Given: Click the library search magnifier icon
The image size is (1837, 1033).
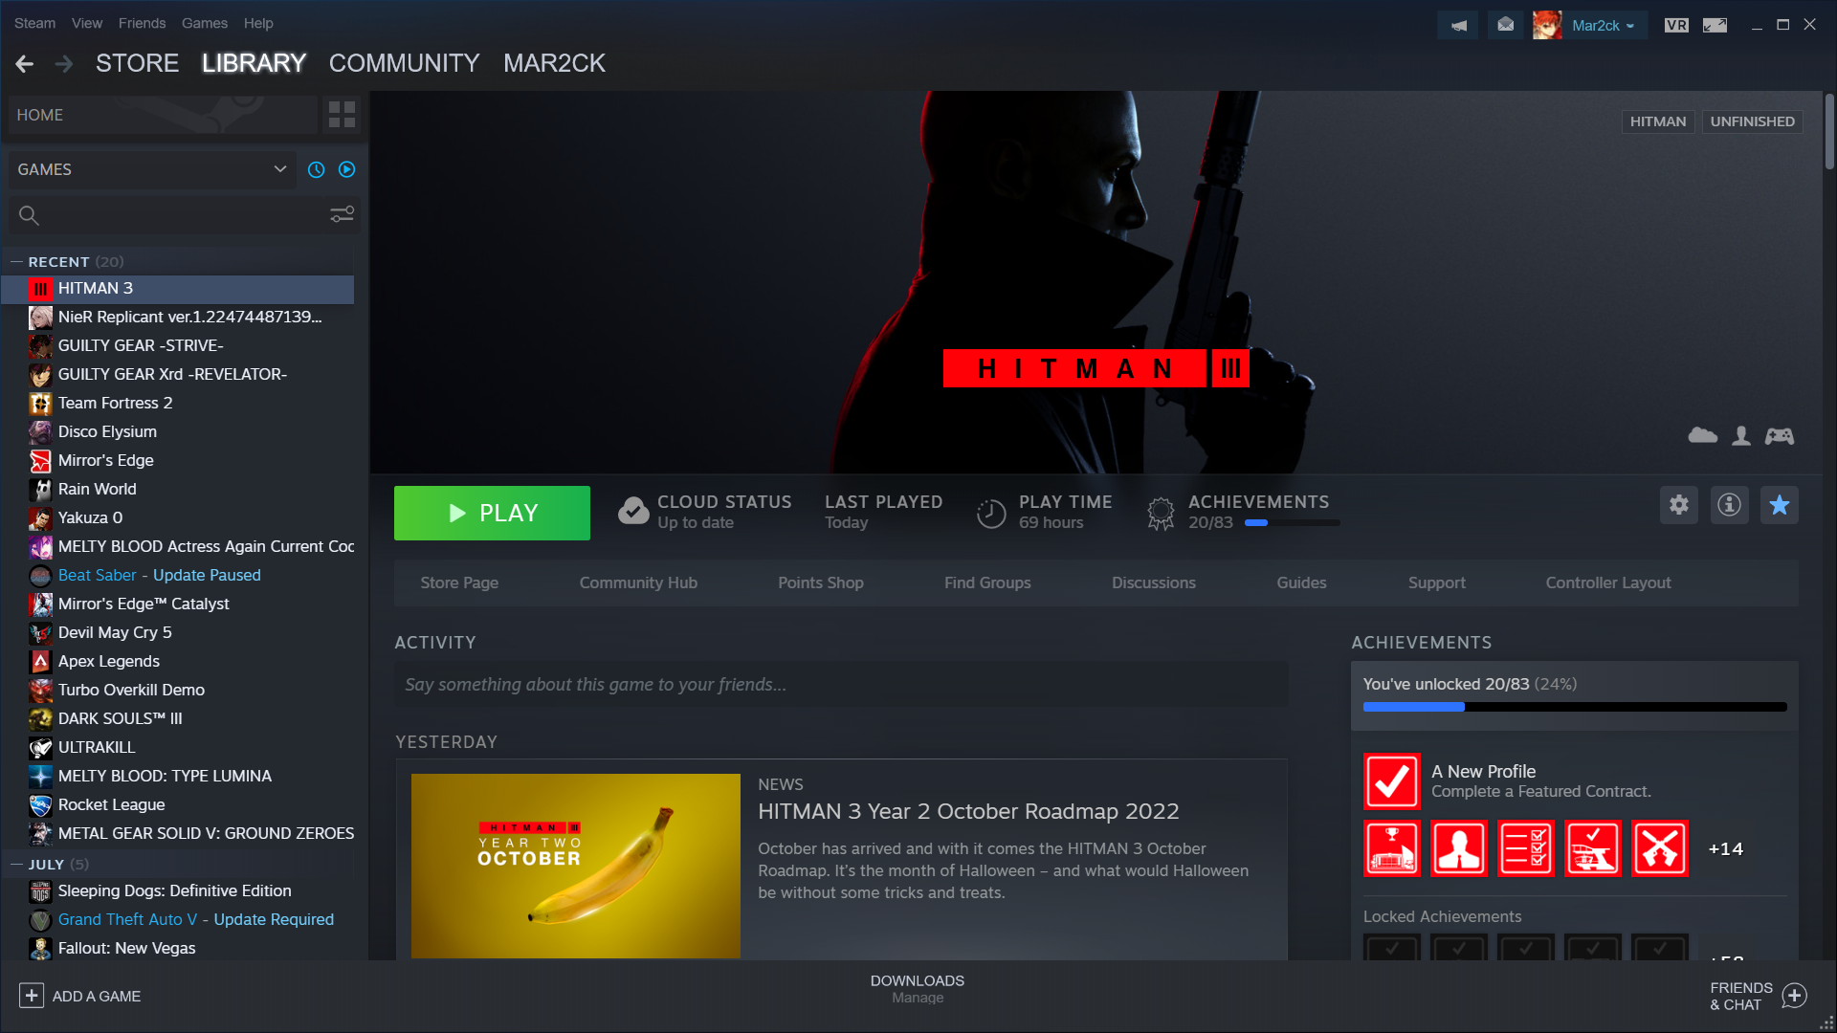Looking at the screenshot, I should (x=29, y=215).
